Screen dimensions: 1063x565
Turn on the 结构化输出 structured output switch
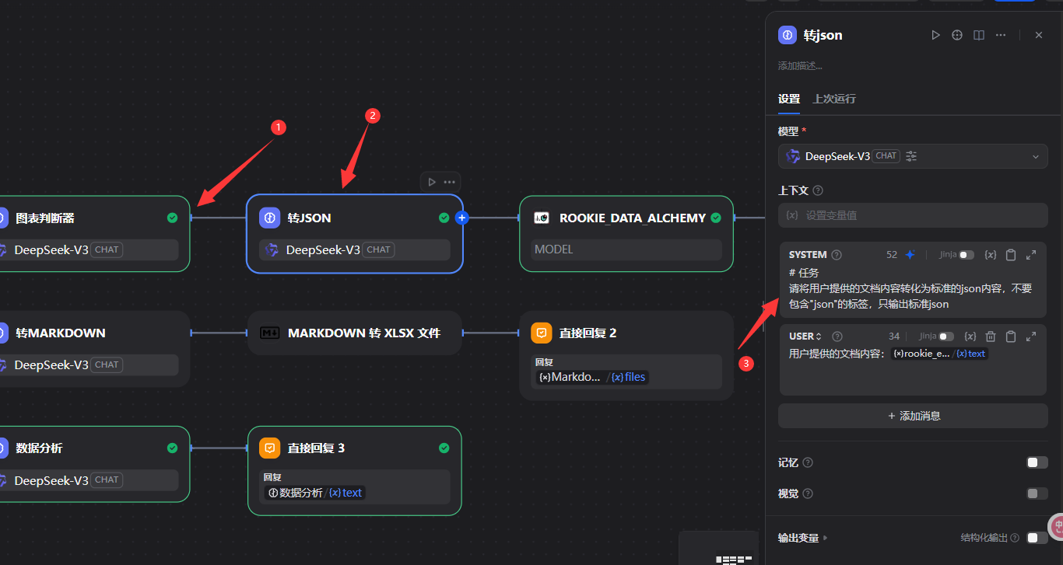tap(1037, 538)
